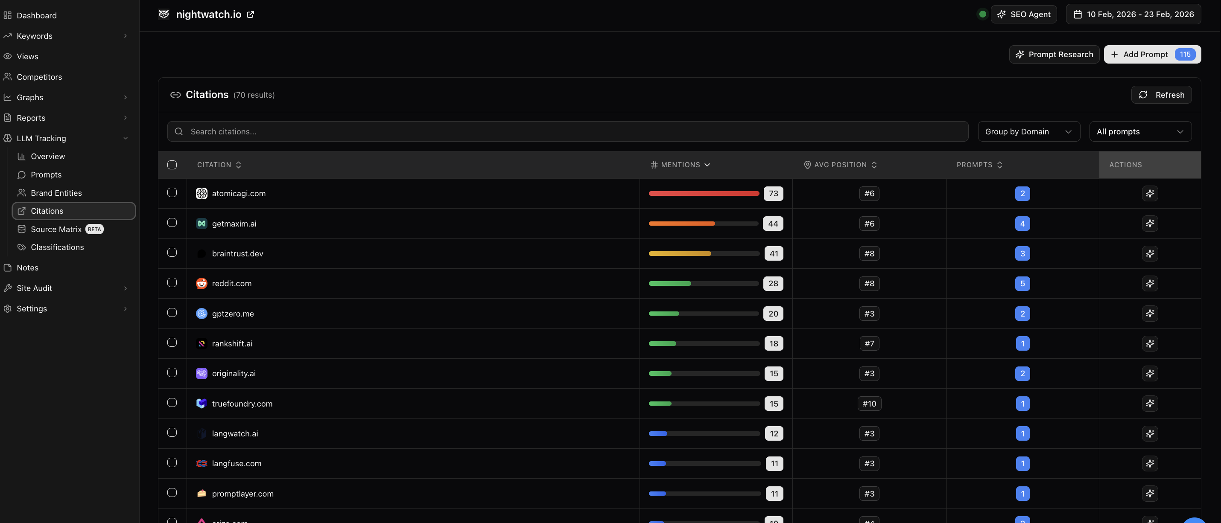Screen dimensions: 1221x523
Task: Open the Group by Domain dropdown
Action: pos(1028,131)
